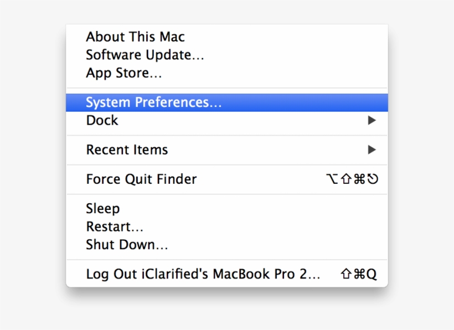Open About This Mac

tap(135, 37)
